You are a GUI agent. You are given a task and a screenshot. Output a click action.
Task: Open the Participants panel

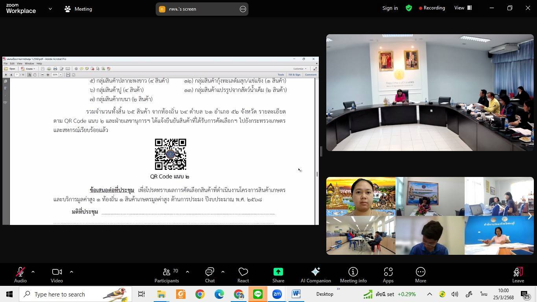[167, 275]
